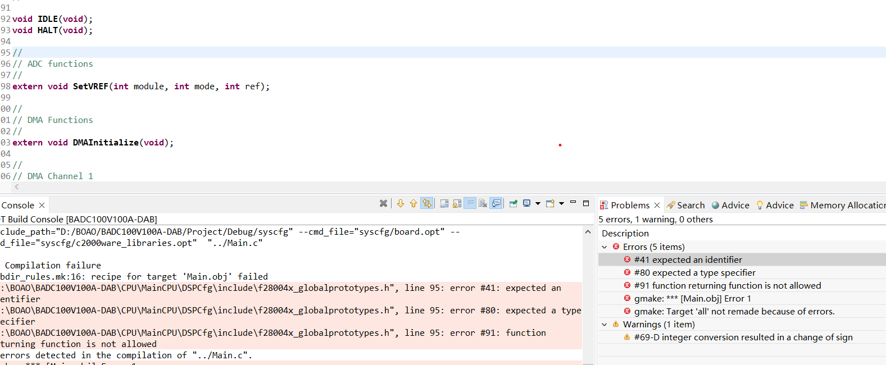This screenshot has height=365, width=886.
Task: Toggle Word Wrap in the Console toolbar
Action: point(470,203)
